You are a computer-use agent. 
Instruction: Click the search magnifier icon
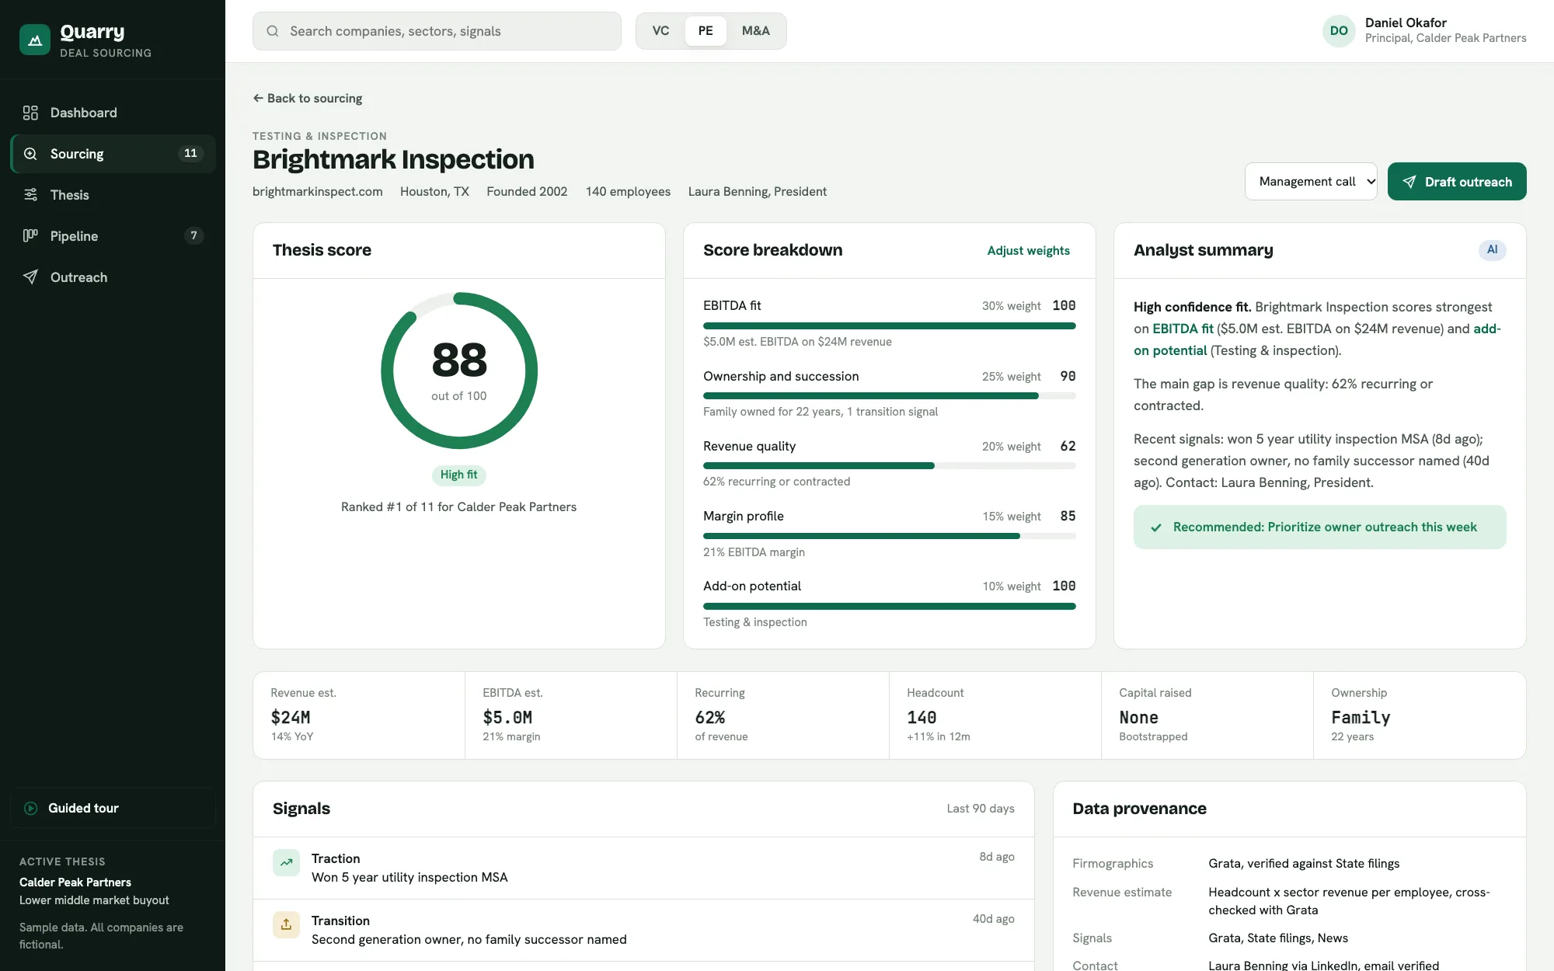[273, 31]
